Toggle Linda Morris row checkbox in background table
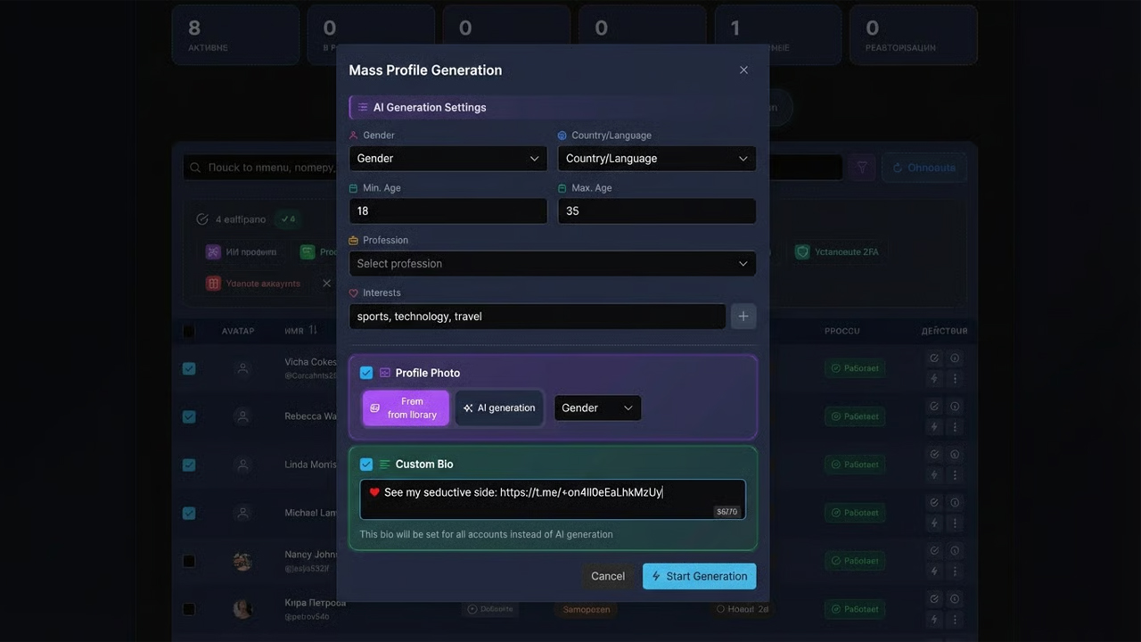The image size is (1141, 642). tap(189, 465)
